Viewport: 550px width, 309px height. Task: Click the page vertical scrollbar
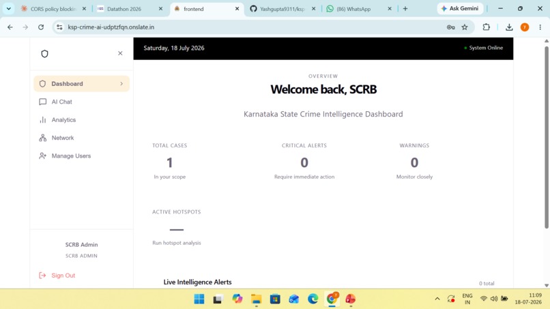coord(547,138)
